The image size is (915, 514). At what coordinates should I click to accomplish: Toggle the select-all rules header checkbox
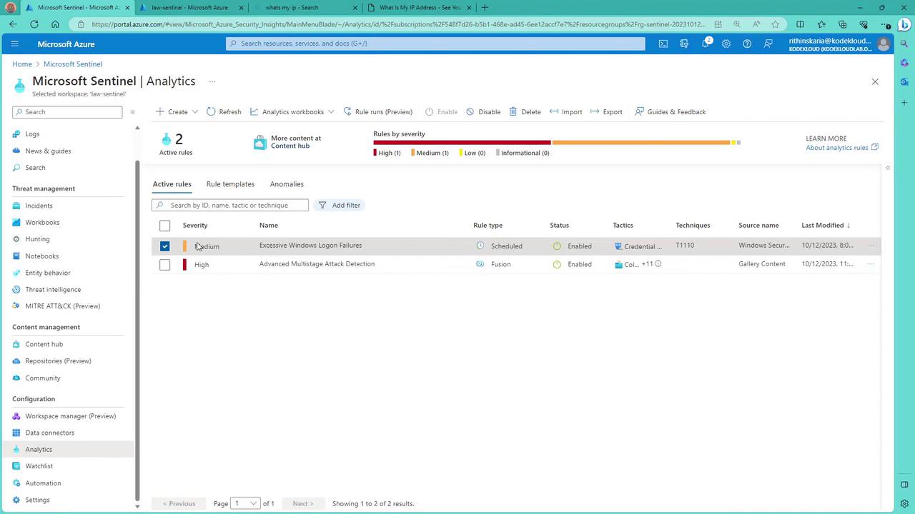[x=164, y=226]
